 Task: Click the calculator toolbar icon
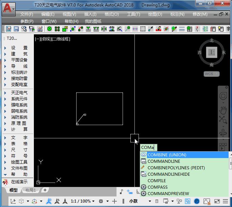[x=213, y=29]
